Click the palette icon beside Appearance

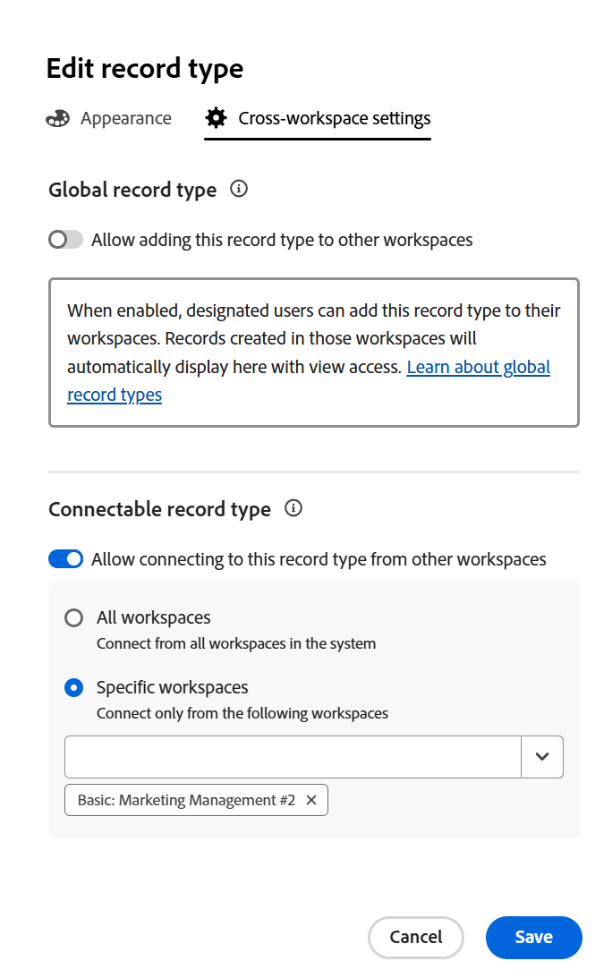coord(57,117)
